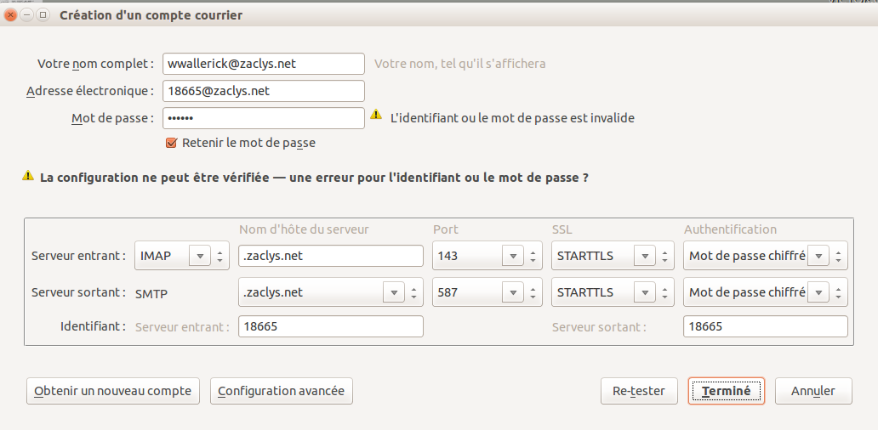Image resolution: width=878 pixels, height=430 pixels.
Task: Open incoming server IMAP protocol dropdown
Action: [x=201, y=256]
